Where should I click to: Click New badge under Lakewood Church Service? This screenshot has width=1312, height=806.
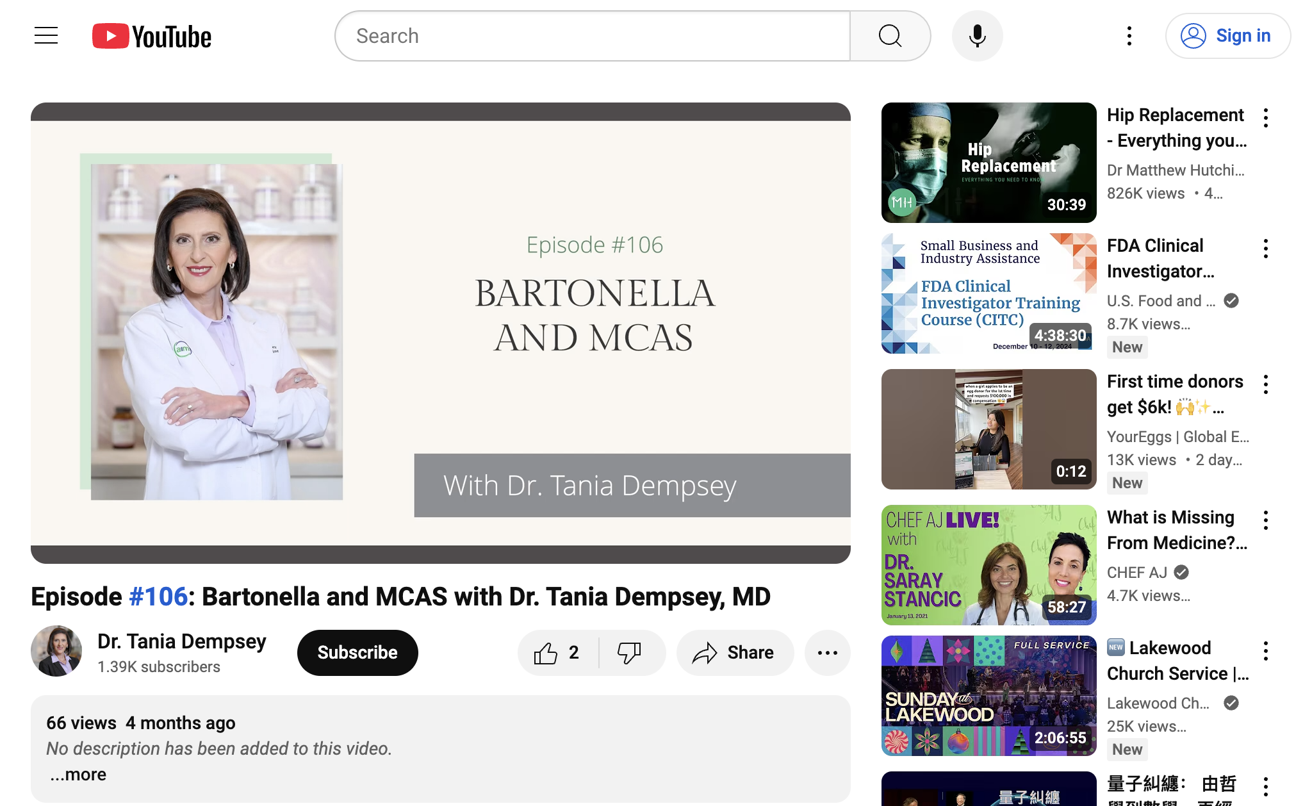coord(1127,750)
